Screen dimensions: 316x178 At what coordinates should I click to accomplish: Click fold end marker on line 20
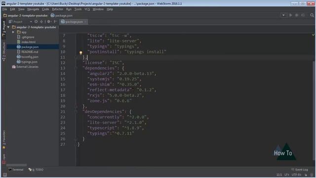[76, 106]
